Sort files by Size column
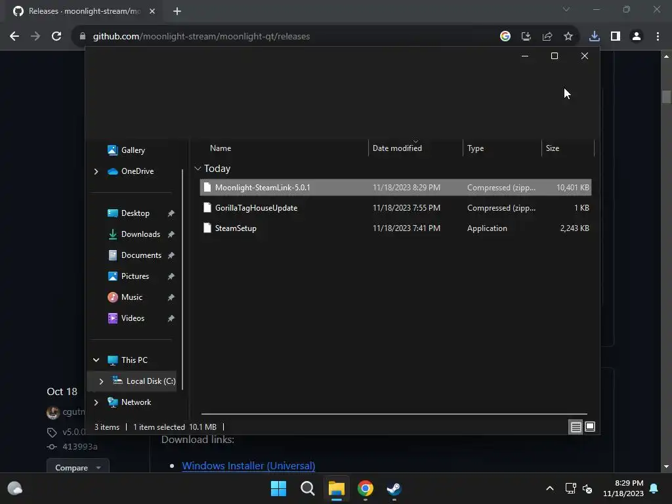Image resolution: width=672 pixels, height=504 pixels. [x=553, y=148]
